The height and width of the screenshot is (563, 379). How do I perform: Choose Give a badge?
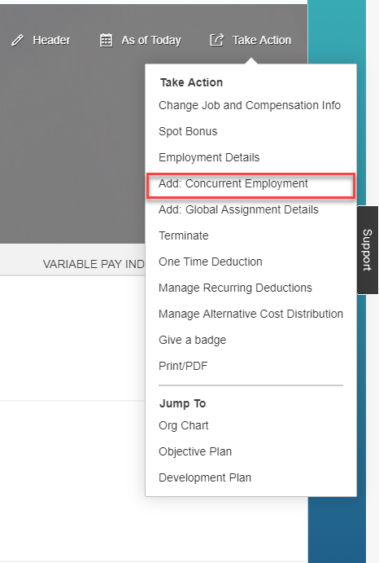coord(192,340)
